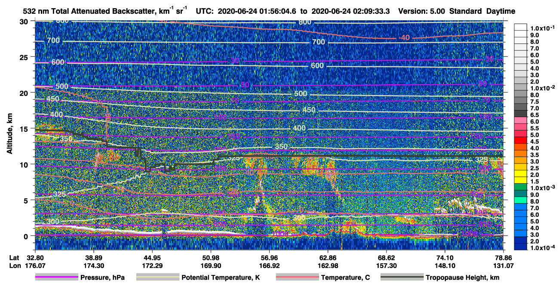This screenshot has width=559, height=287.
Task: Select longitude value 172.29
Action: (x=152, y=265)
